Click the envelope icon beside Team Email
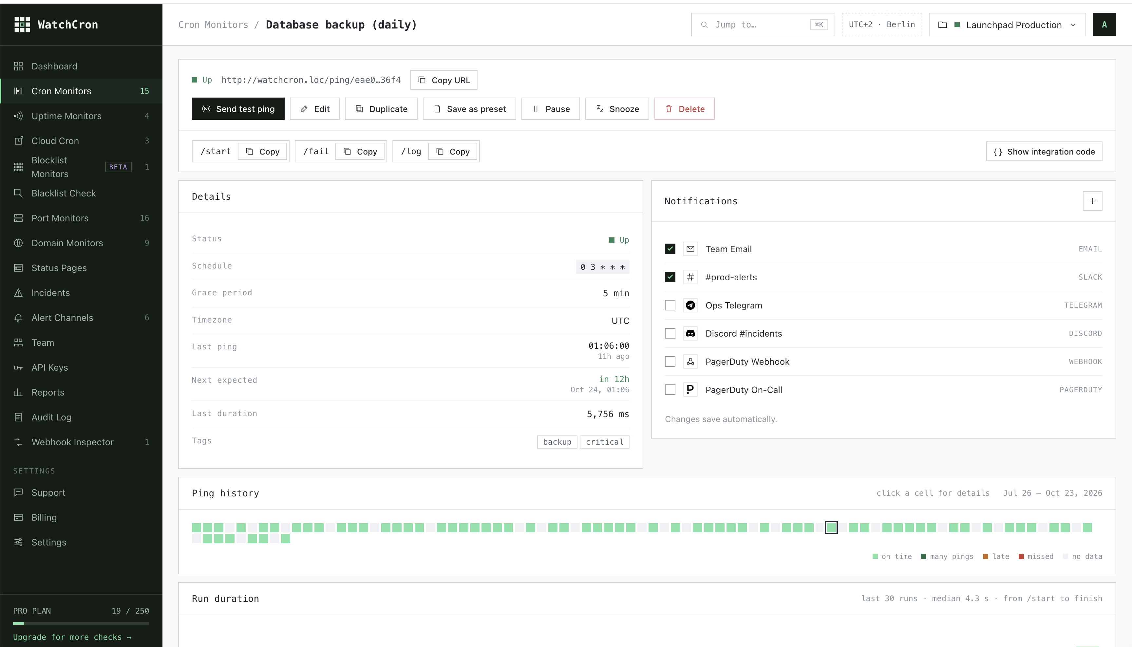This screenshot has width=1132, height=647. [690, 249]
